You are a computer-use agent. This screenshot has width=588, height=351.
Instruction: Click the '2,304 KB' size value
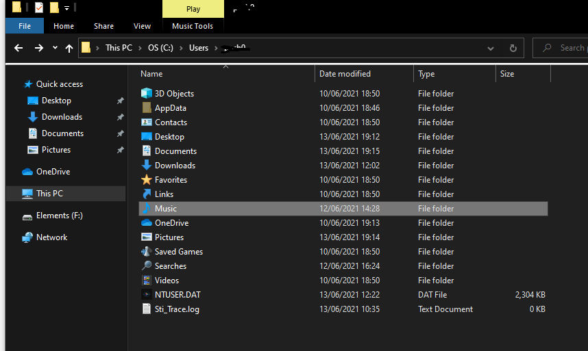pyautogui.click(x=530, y=294)
